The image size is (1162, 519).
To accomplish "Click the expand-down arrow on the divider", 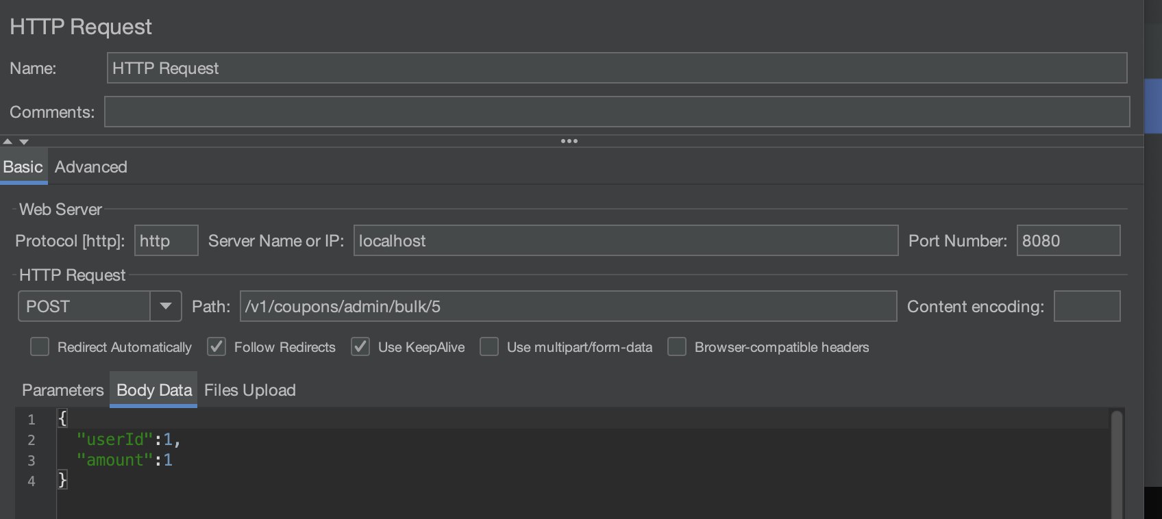I will coord(24,142).
